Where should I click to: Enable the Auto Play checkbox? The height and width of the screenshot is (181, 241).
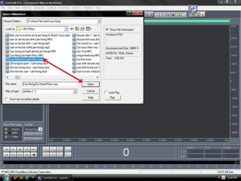[106, 92]
